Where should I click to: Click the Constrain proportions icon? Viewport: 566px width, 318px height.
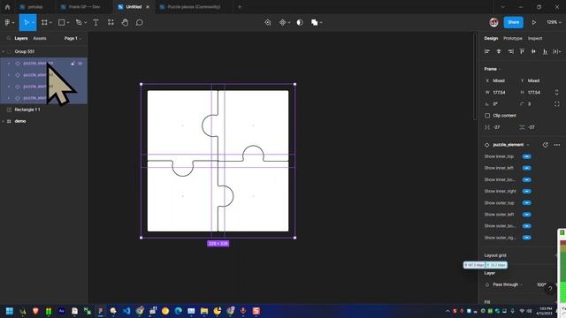[x=556, y=92]
